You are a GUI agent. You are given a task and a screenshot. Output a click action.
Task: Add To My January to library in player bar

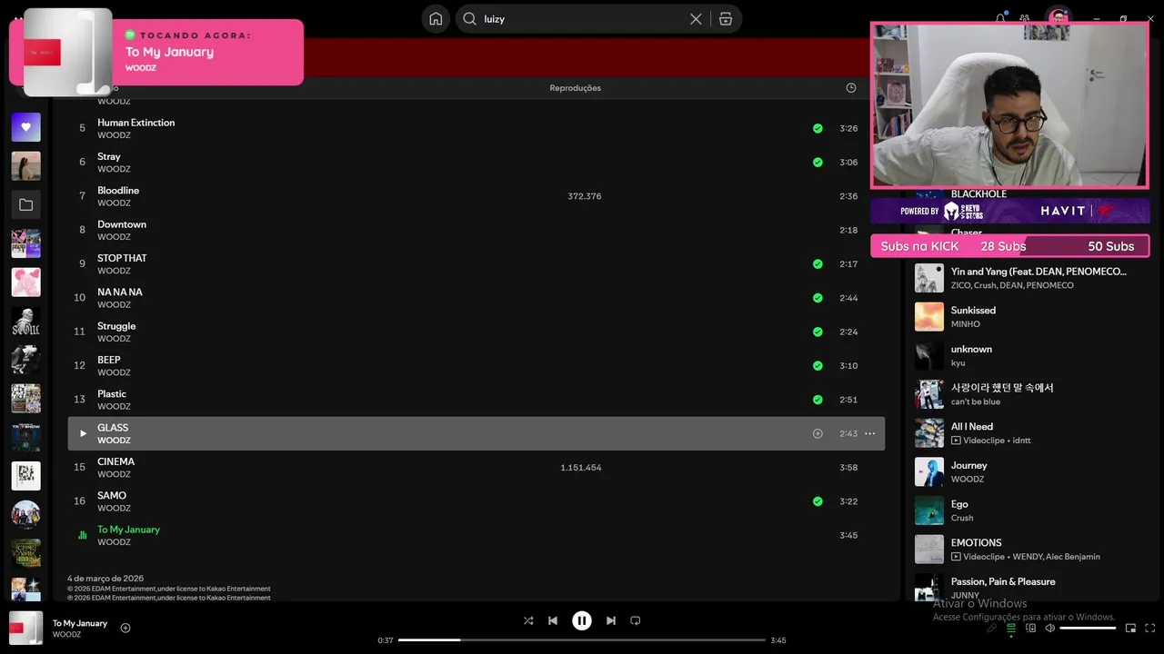tap(125, 628)
